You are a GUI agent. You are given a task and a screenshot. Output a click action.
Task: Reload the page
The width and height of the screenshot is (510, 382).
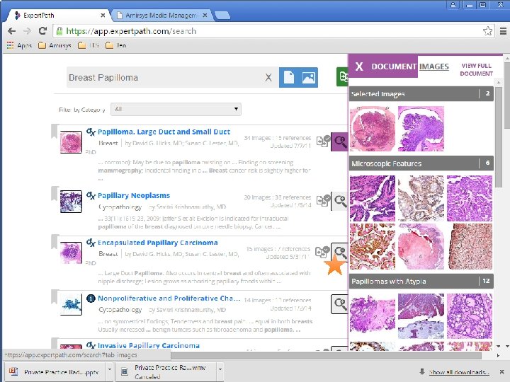pyautogui.click(x=42, y=31)
